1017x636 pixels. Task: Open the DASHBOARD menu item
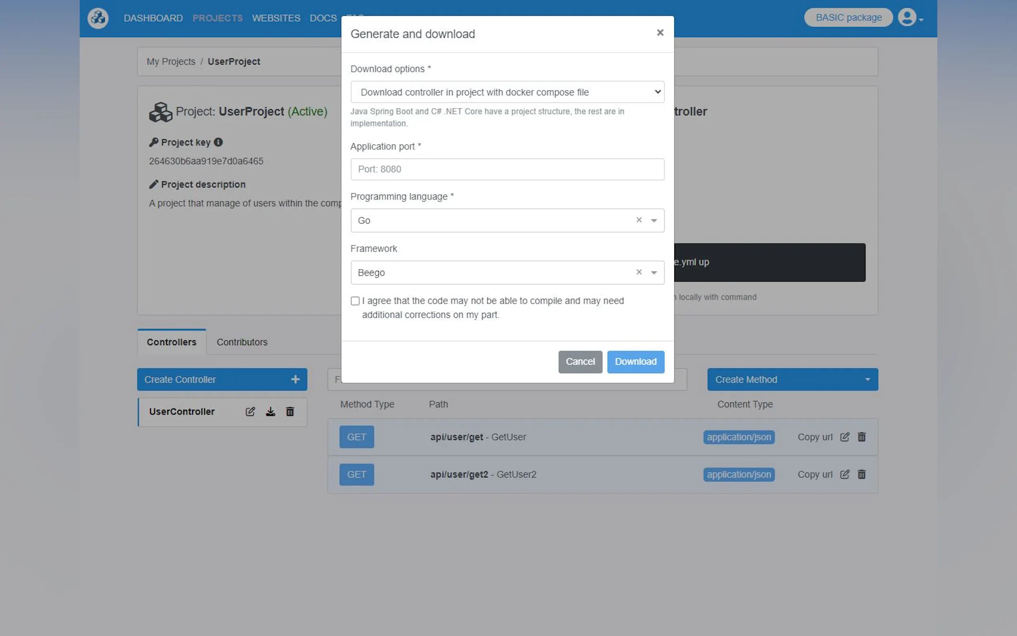click(153, 18)
